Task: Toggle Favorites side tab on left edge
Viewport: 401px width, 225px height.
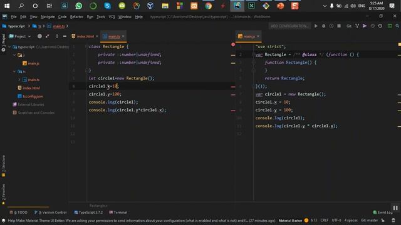Action: (x=3, y=194)
